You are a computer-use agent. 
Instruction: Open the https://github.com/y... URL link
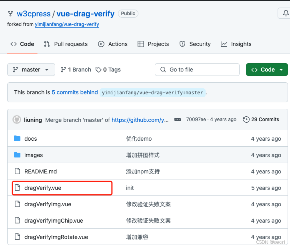click(x=140, y=120)
